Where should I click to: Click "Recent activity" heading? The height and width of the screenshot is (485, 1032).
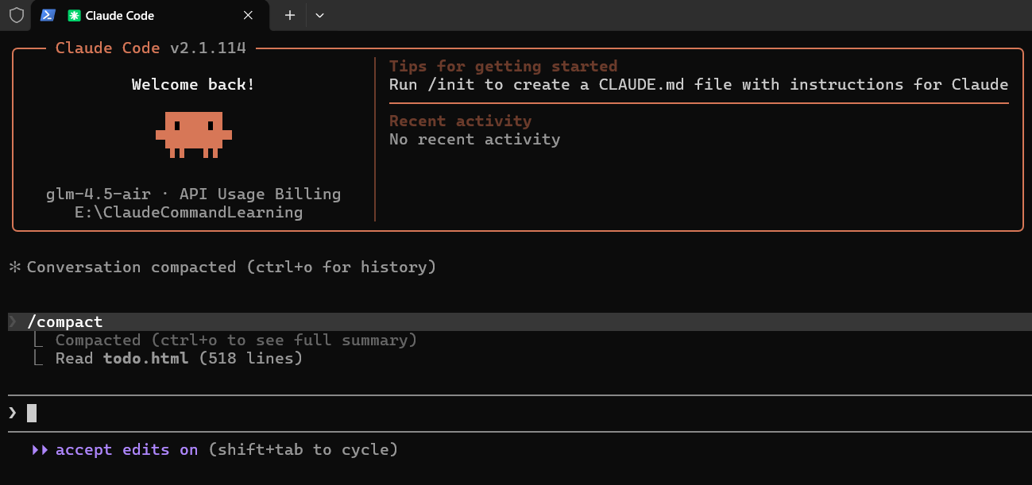(460, 121)
